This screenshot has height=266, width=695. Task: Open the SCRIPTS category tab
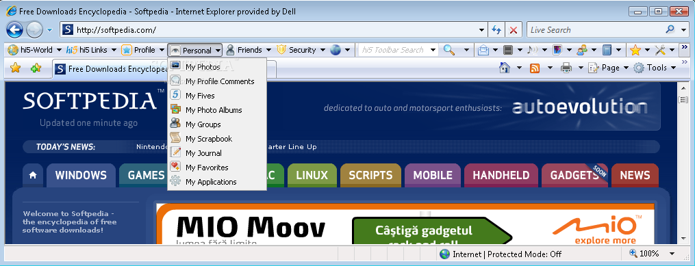click(x=370, y=175)
